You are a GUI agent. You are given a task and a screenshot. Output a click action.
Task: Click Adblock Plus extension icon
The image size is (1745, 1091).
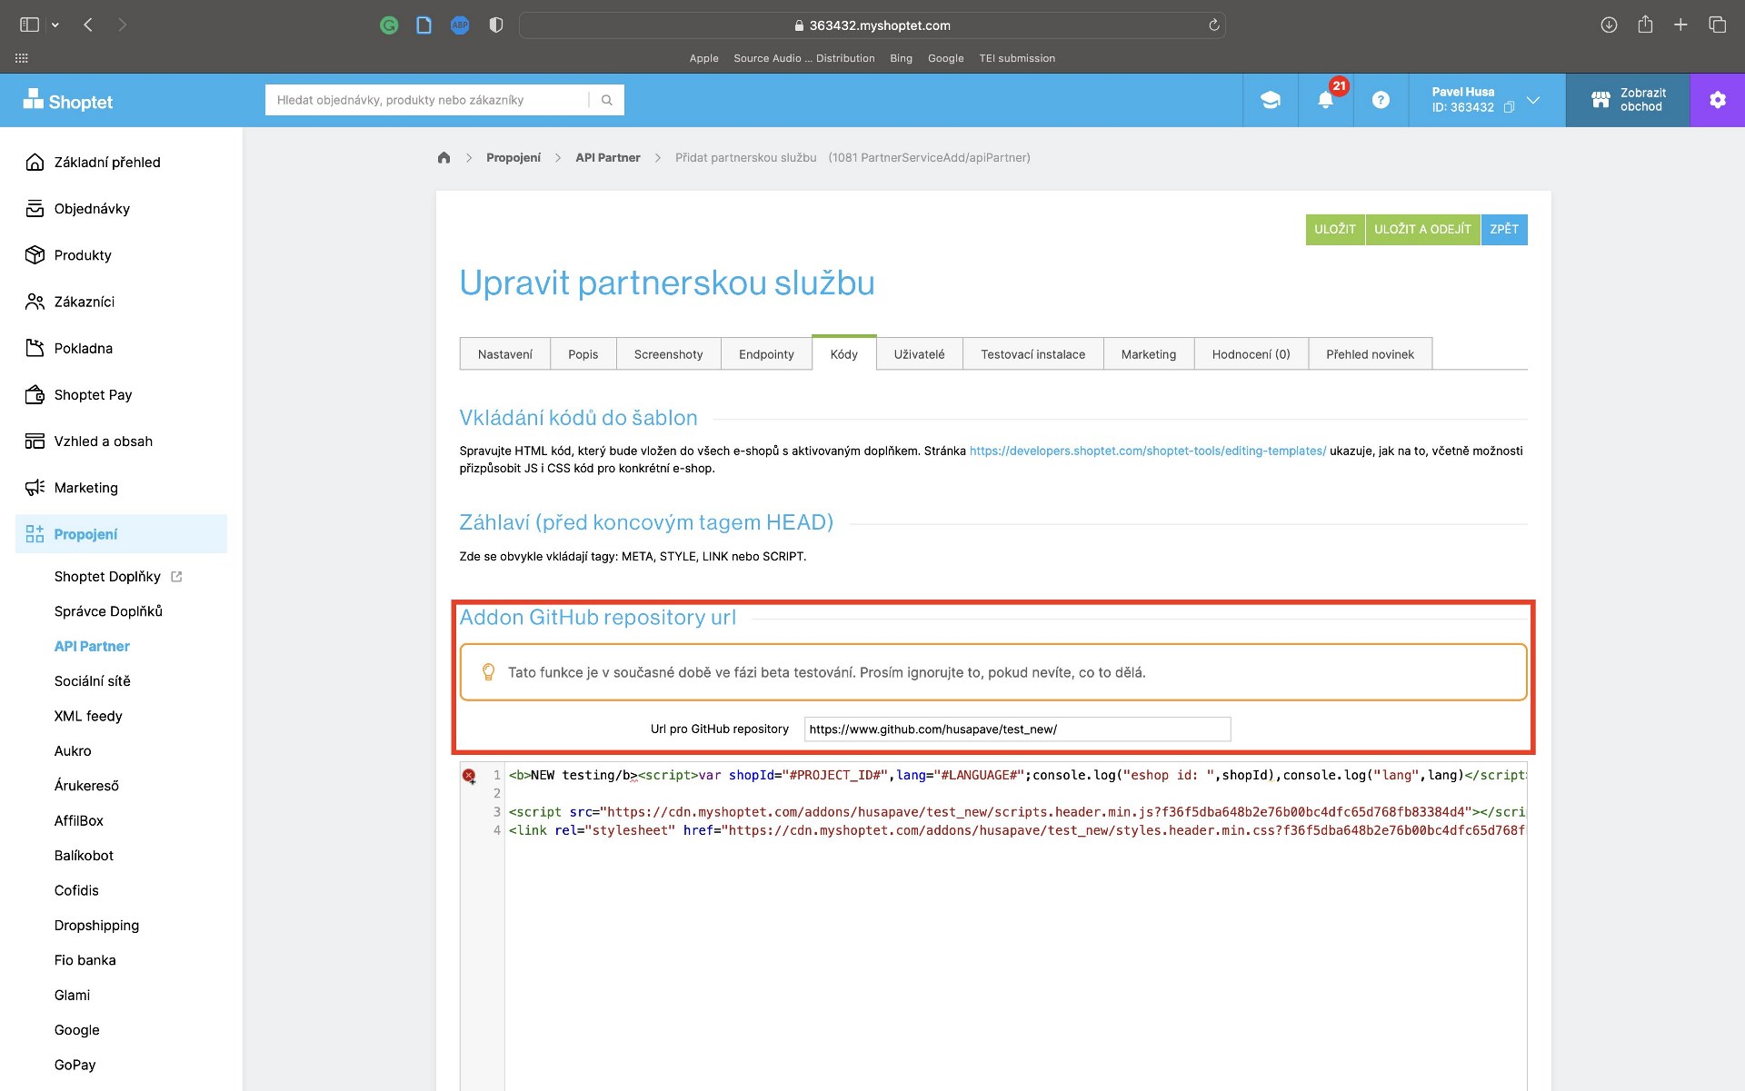coord(460,25)
